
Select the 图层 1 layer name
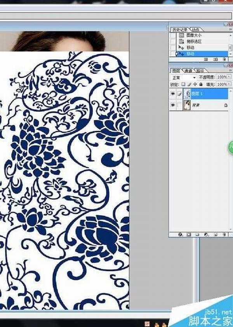197,94
